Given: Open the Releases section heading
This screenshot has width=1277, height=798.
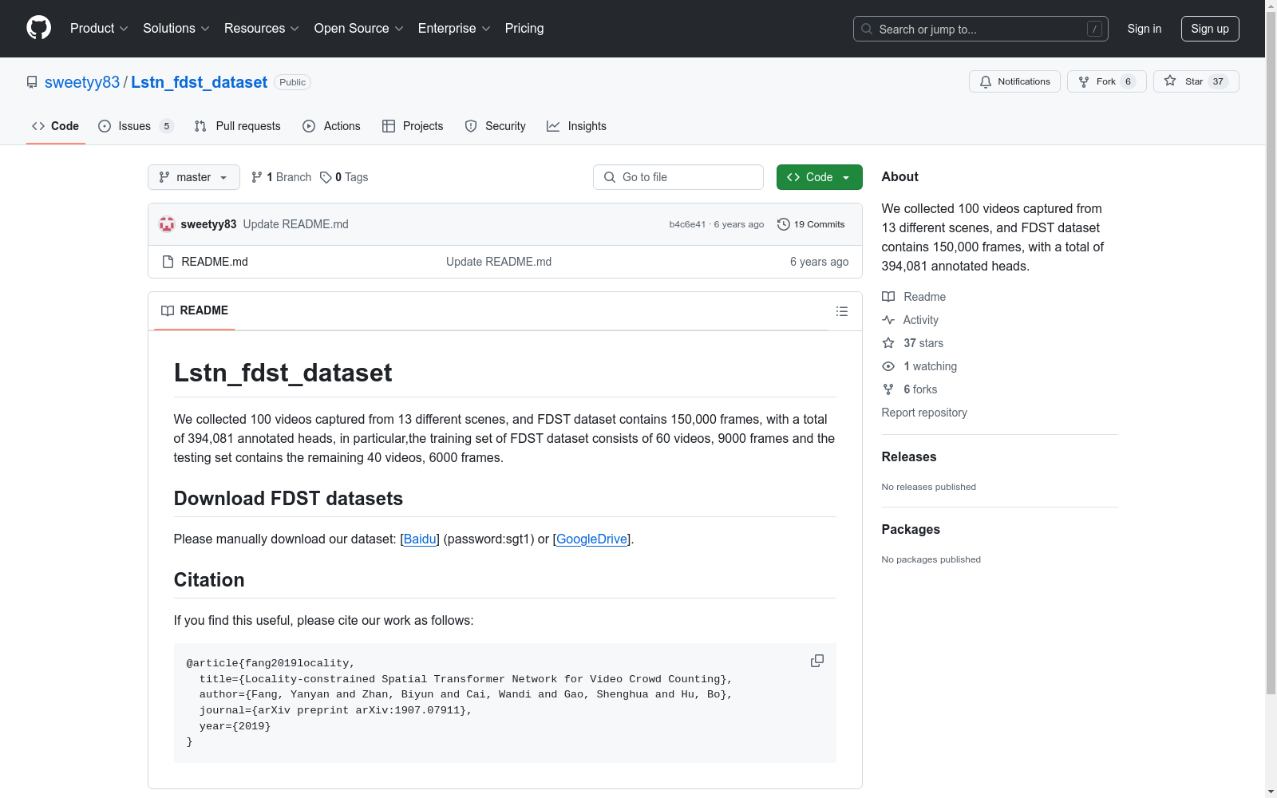Looking at the screenshot, I should tap(909, 456).
